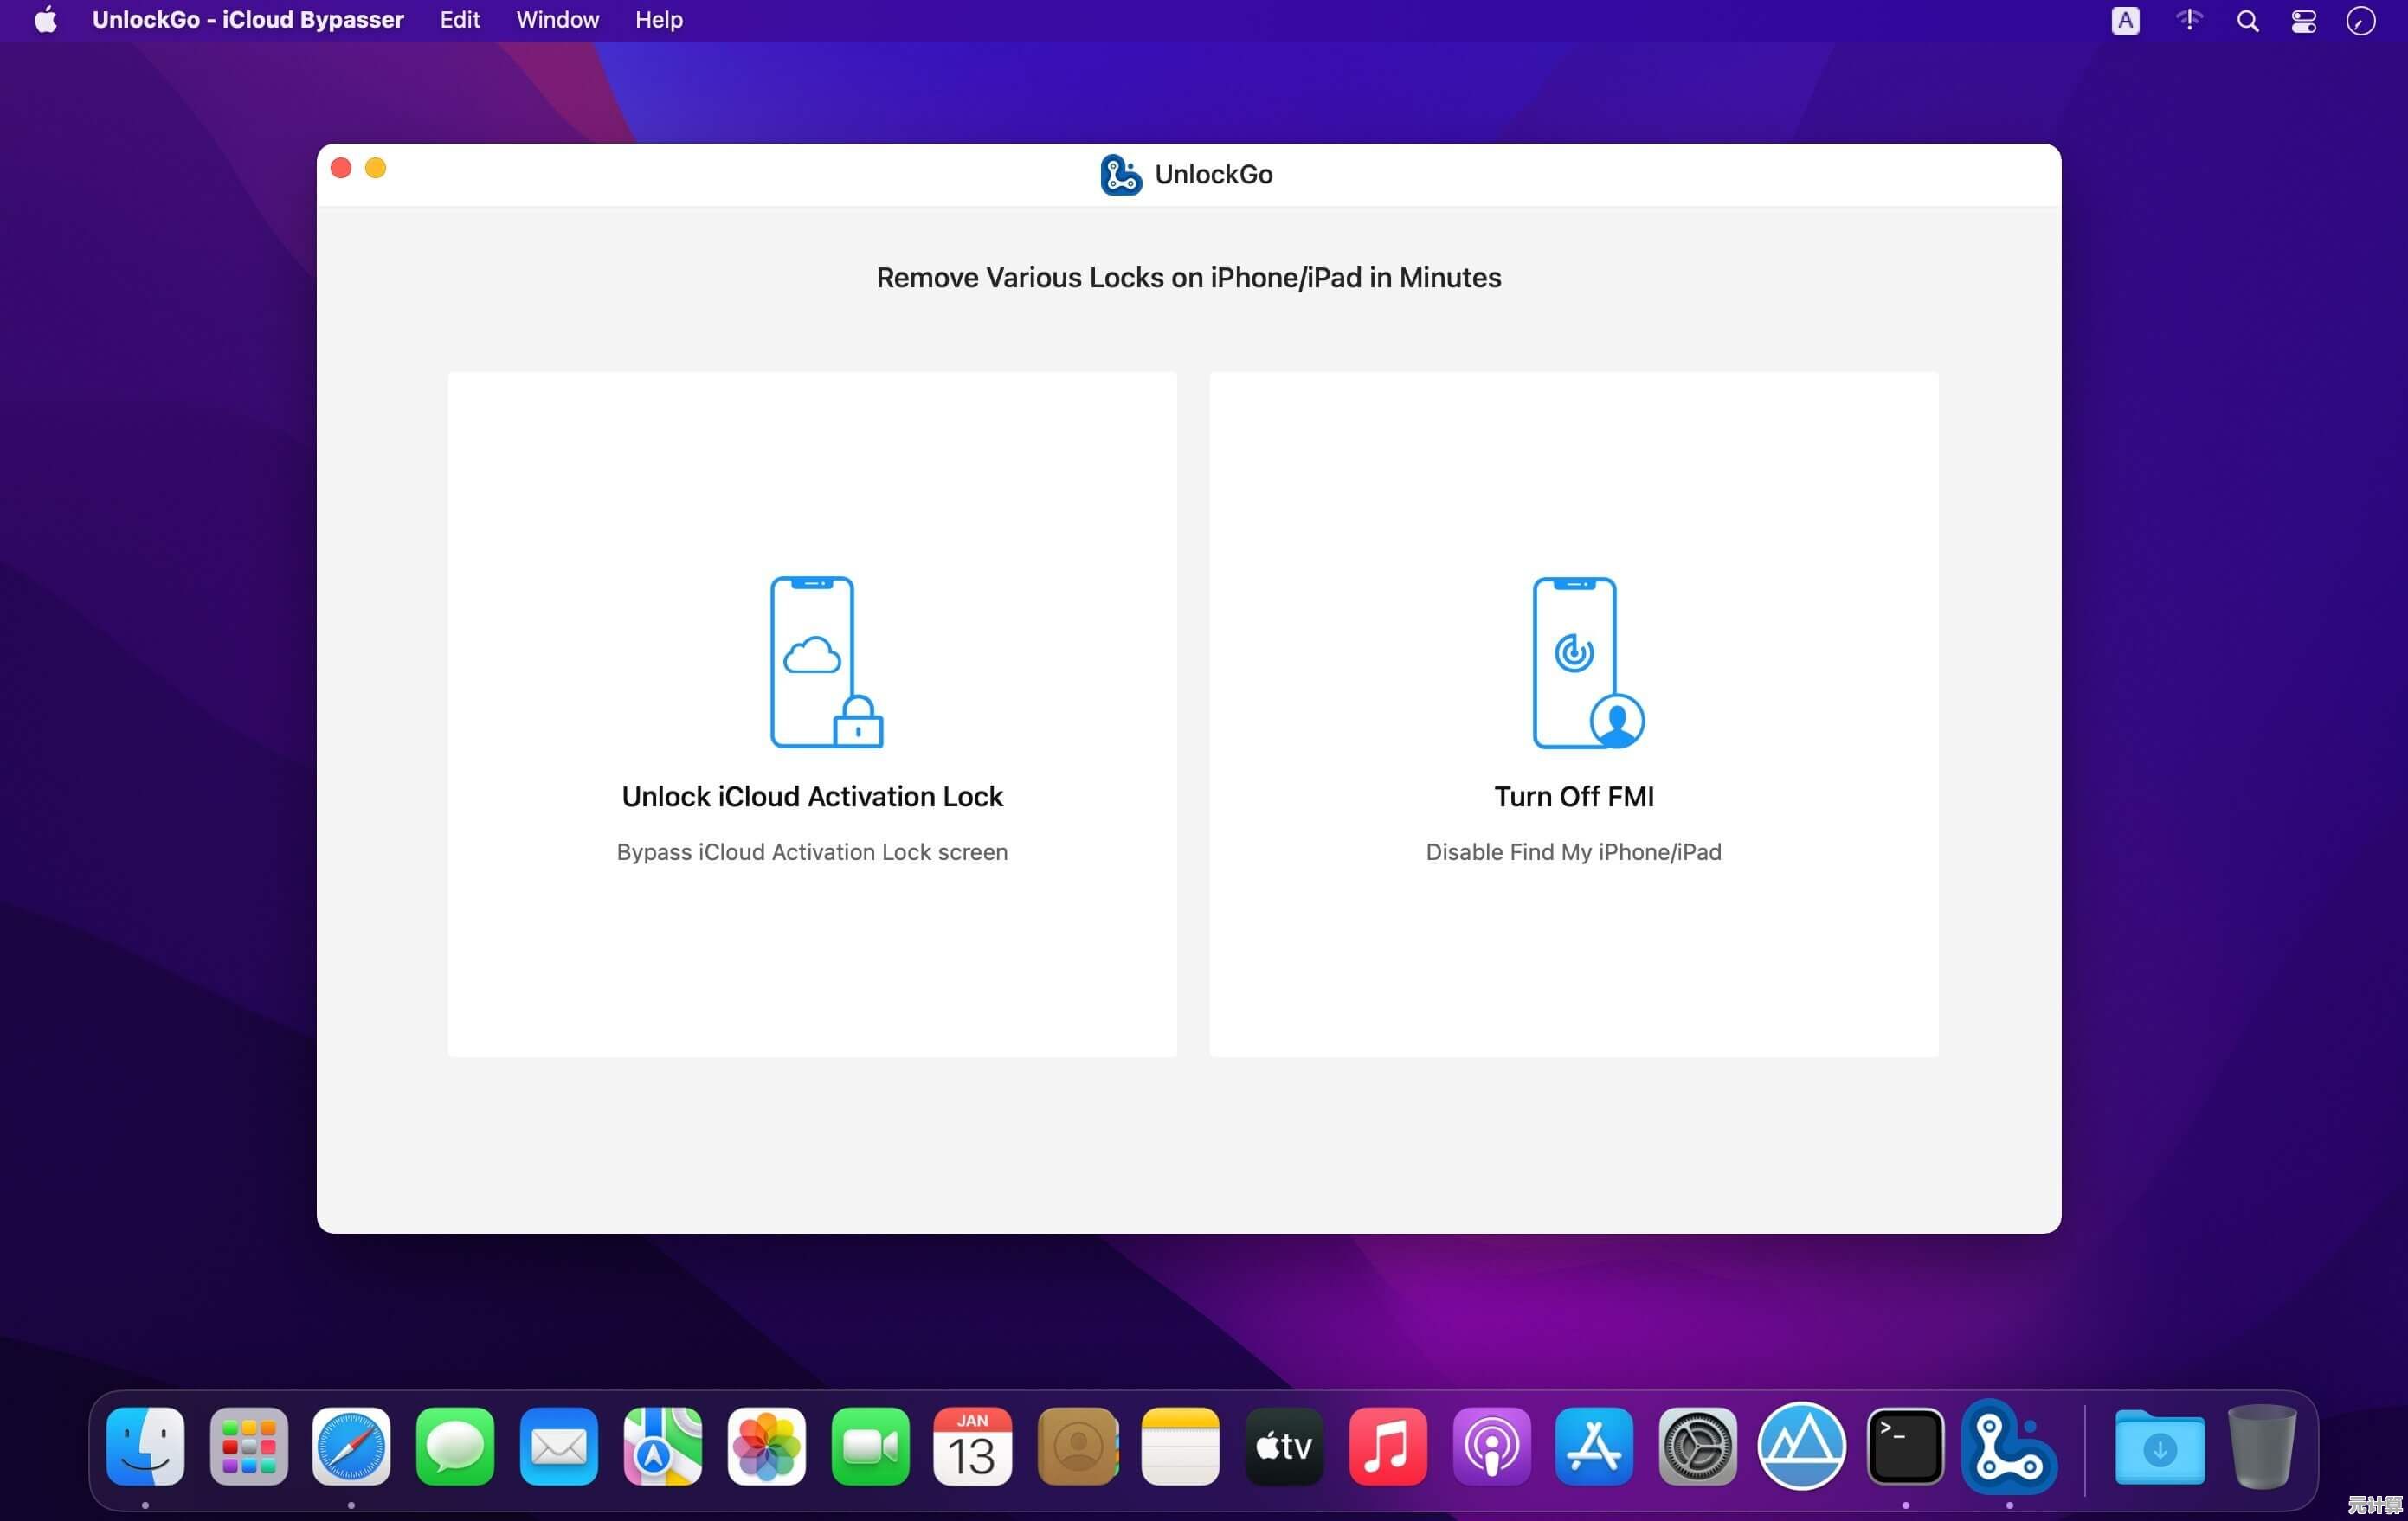Click the clock icon in menu bar
This screenshot has height=1521, width=2408.
2361,21
